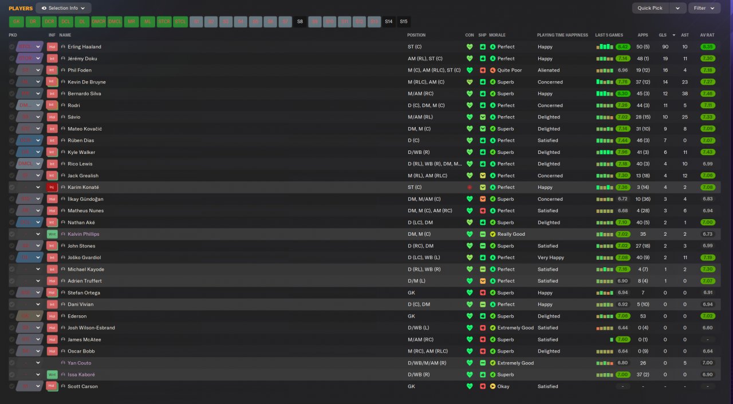Click the Wnt badge beside Issa Kaboré
The height and width of the screenshot is (404, 733).
point(52,375)
